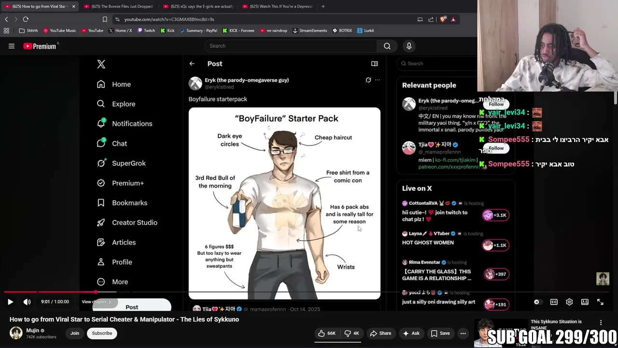Mute the video with the speaker icon
Screen dimensions: 618x348
27,302
